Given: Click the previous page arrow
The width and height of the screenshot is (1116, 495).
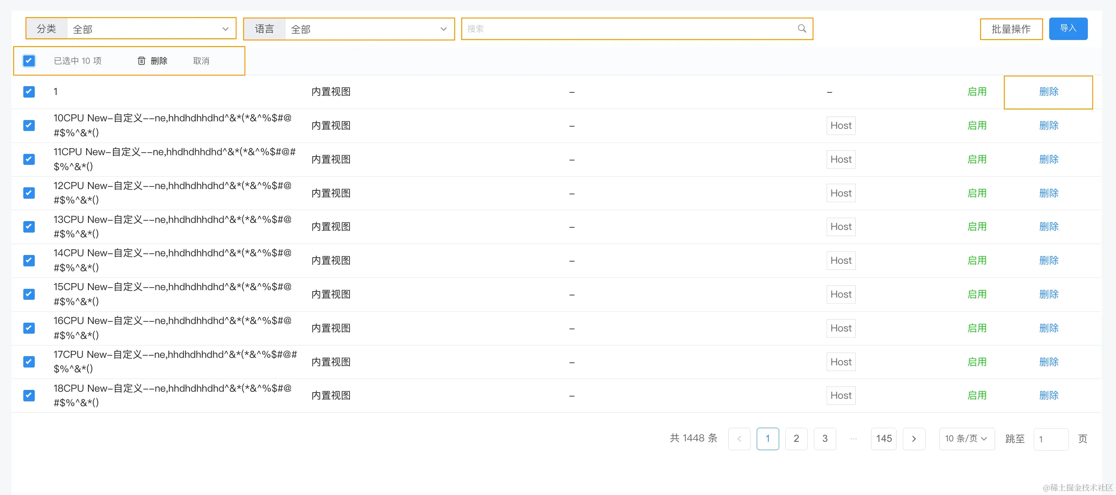Looking at the screenshot, I should (739, 439).
